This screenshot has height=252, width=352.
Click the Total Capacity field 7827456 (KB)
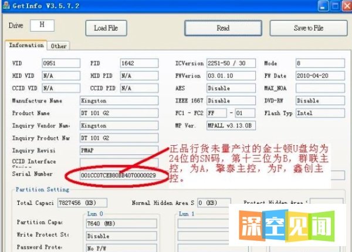click(x=82, y=203)
